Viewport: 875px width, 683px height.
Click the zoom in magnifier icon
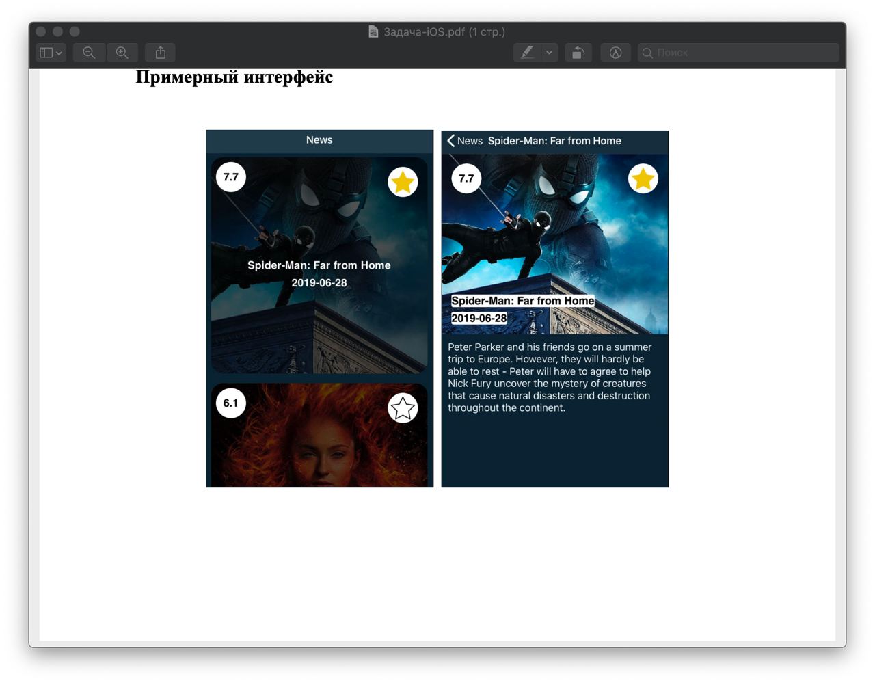coord(122,53)
